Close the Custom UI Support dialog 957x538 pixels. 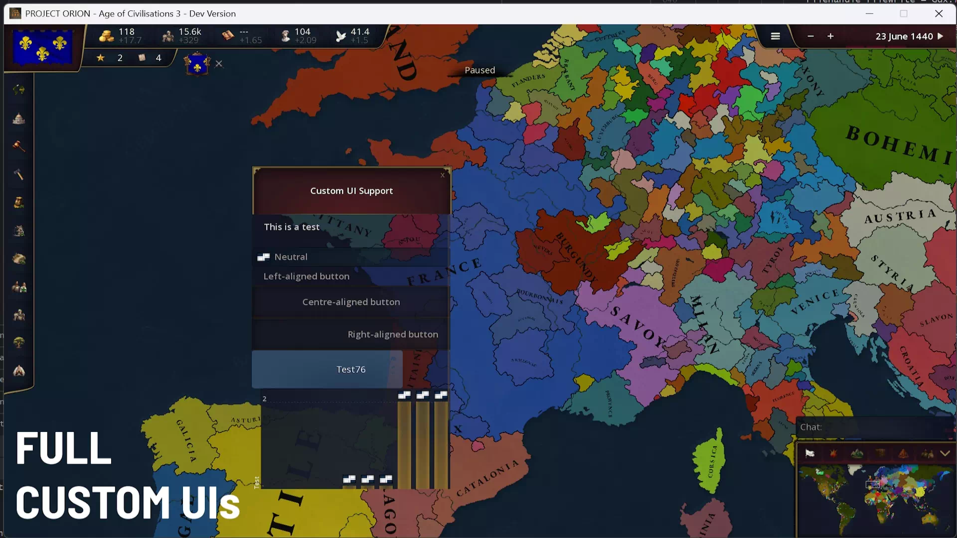(x=442, y=175)
